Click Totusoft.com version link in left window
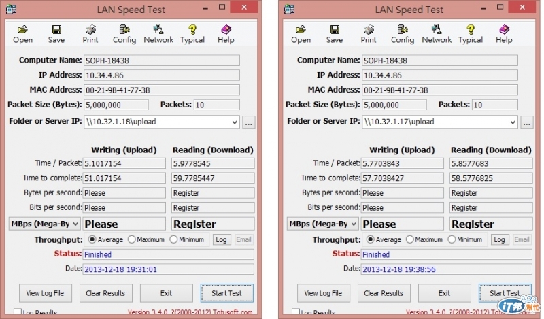This screenshot has width=544, height=319. point(190,312)
